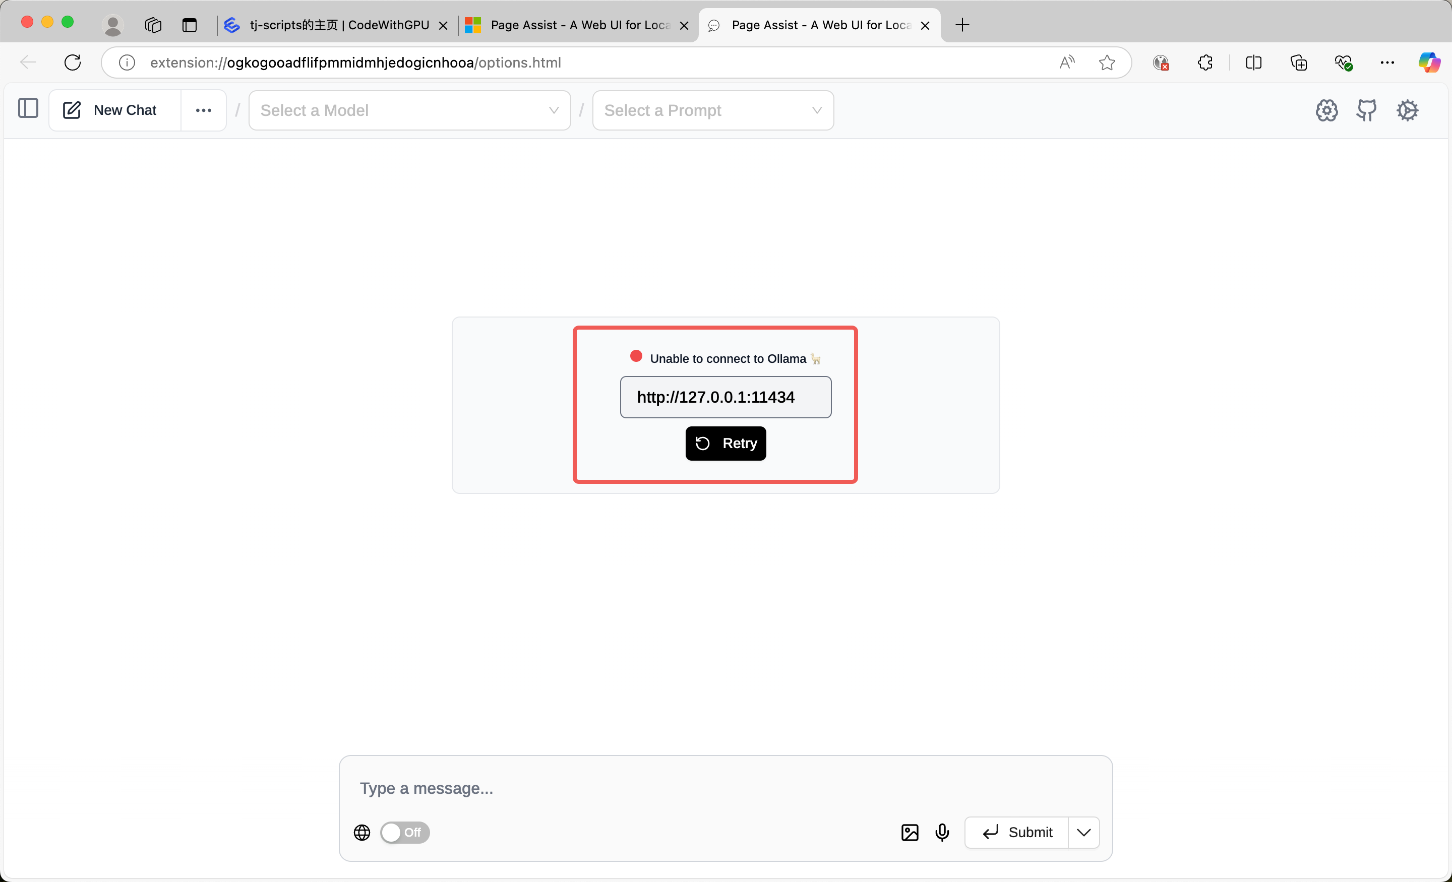Open the Select a Model dropdown

tap(409, 110)
